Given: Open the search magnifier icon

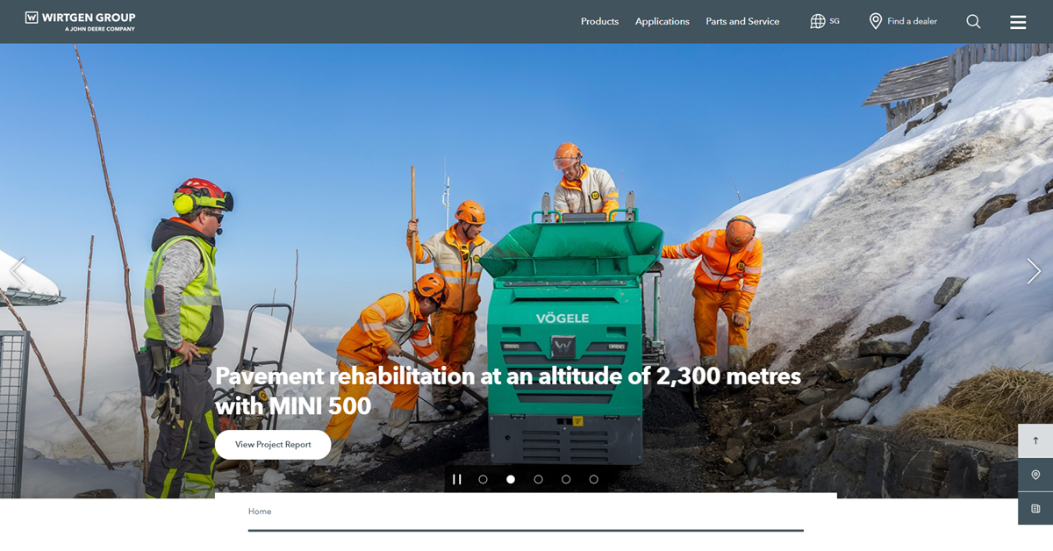Looking at the screenshot, I should pos(973,21).
